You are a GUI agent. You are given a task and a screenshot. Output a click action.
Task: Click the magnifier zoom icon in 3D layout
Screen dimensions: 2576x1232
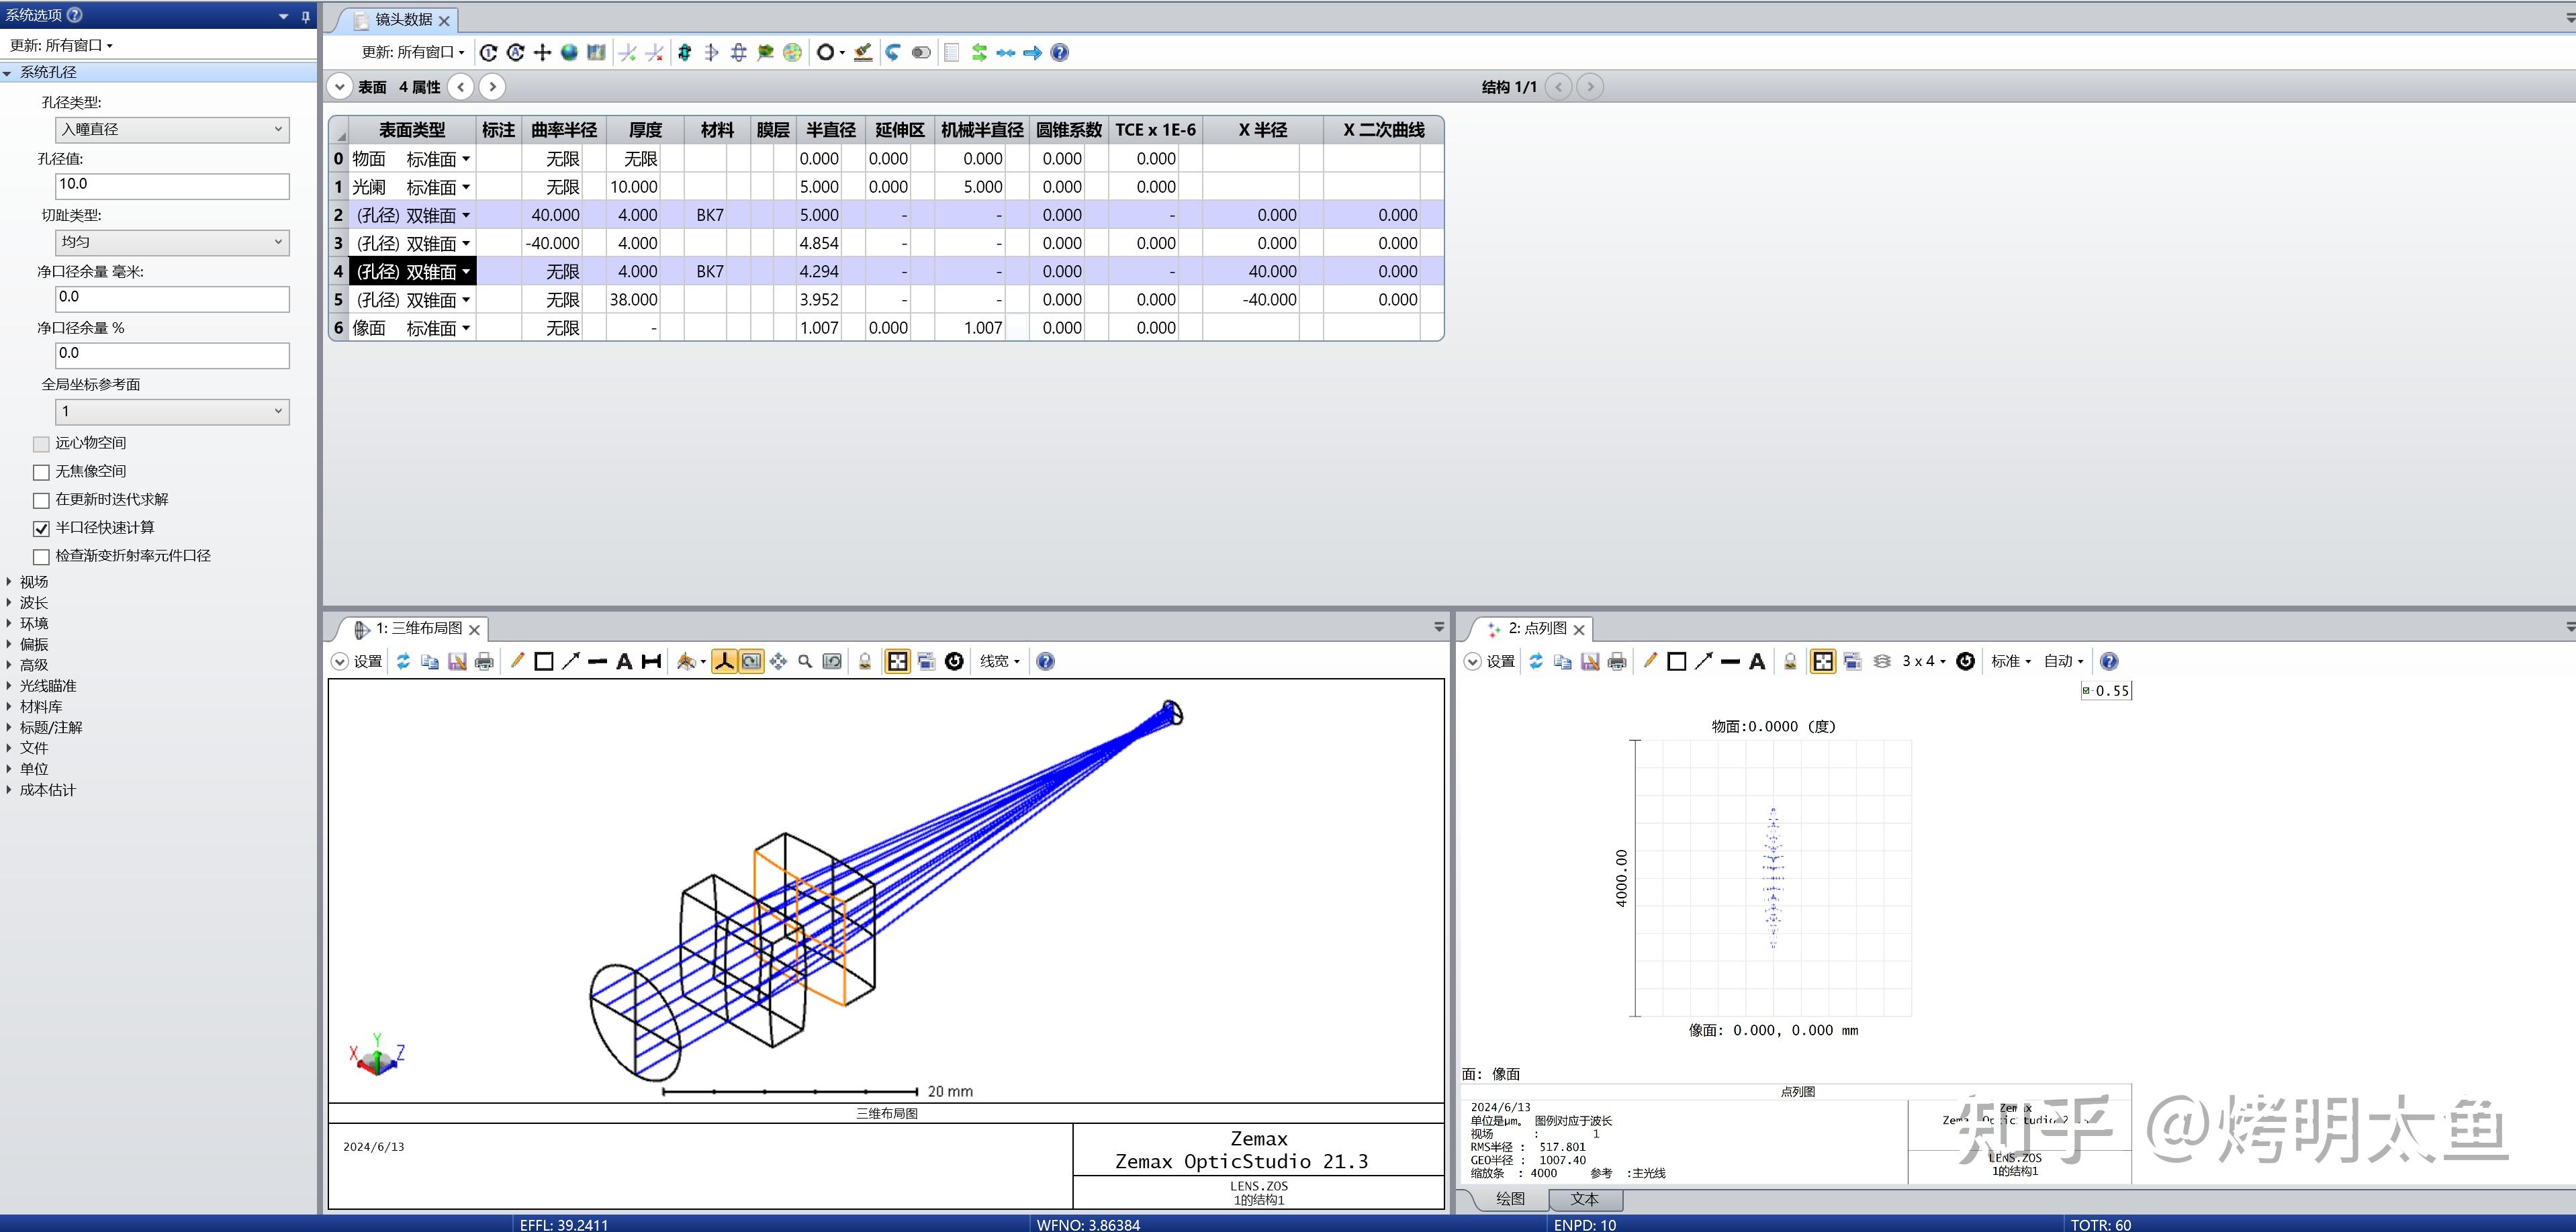point(805,661)
